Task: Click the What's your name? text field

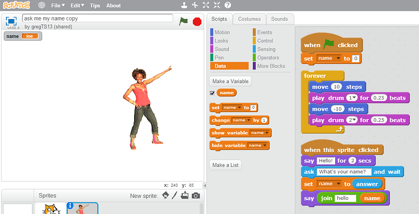Action: click(344, 172)
